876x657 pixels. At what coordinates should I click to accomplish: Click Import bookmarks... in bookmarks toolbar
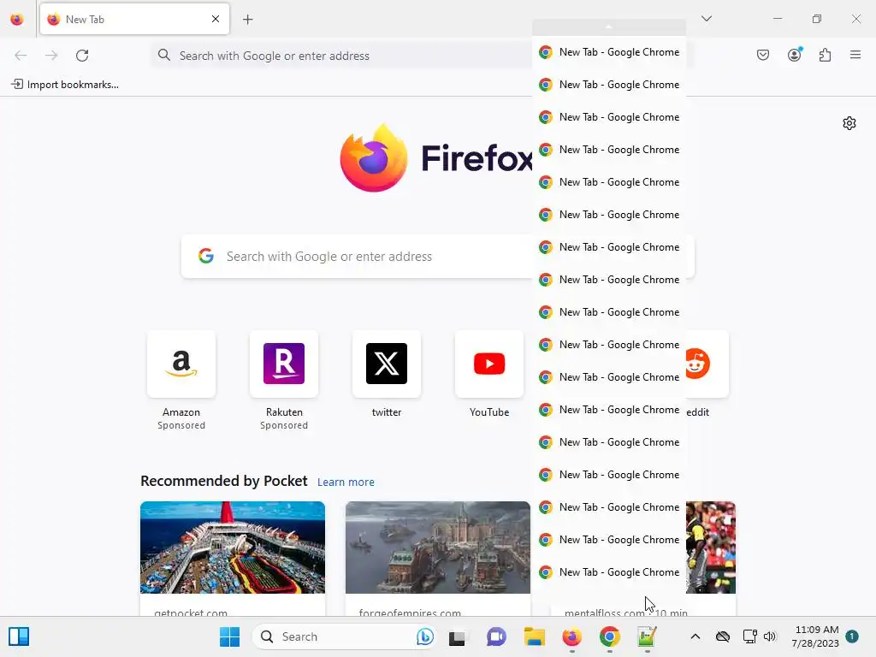pos(65,85)
